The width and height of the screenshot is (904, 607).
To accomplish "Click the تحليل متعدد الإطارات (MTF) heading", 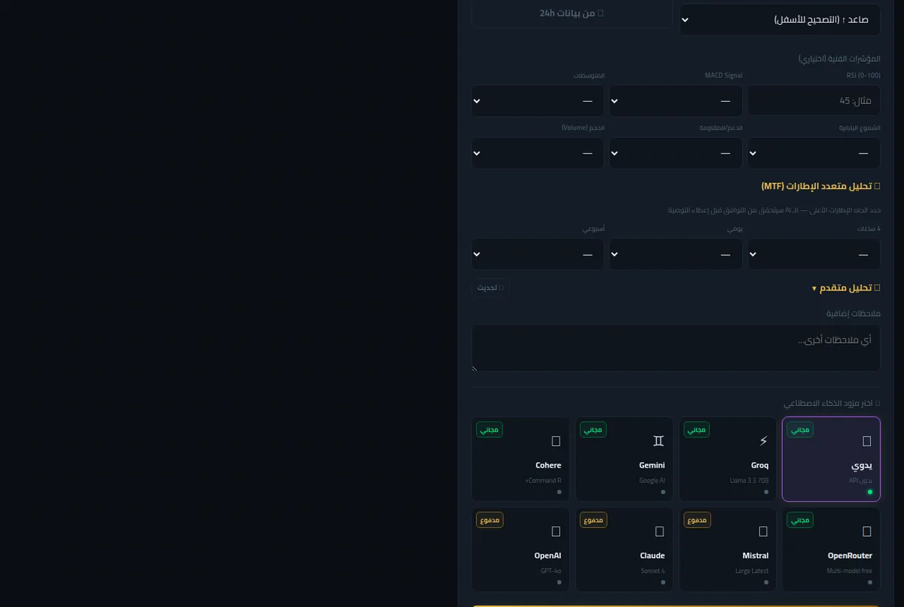I will (820, 186).
